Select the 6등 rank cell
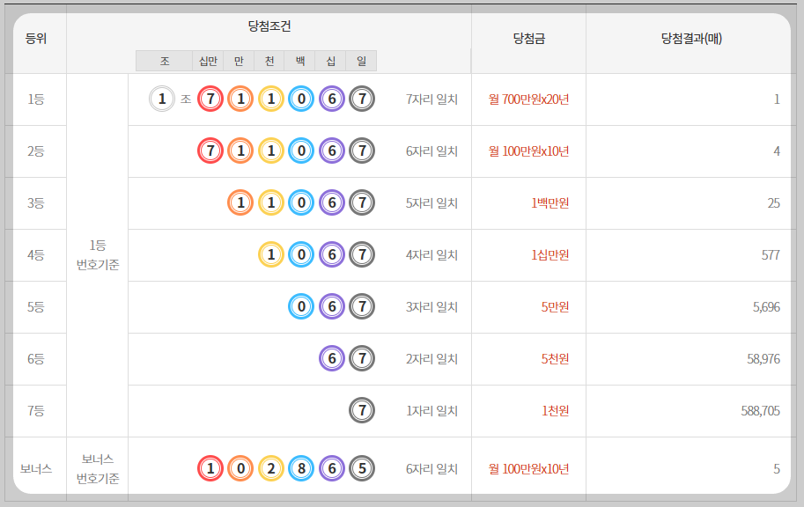This screenshot has height=507, width=804. (x=36, y=359)
